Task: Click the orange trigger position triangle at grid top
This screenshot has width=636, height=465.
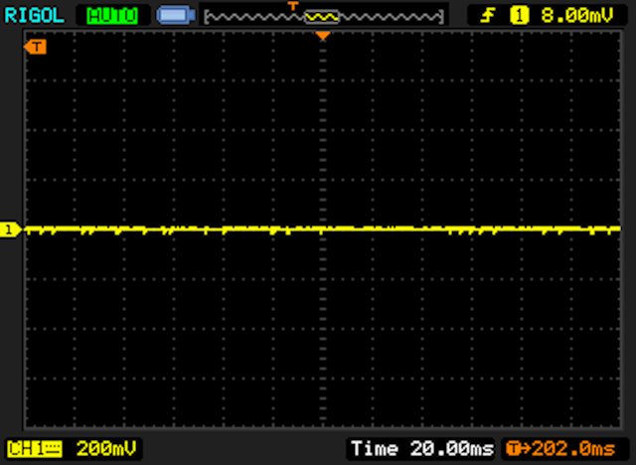Action: pos(323,36)
